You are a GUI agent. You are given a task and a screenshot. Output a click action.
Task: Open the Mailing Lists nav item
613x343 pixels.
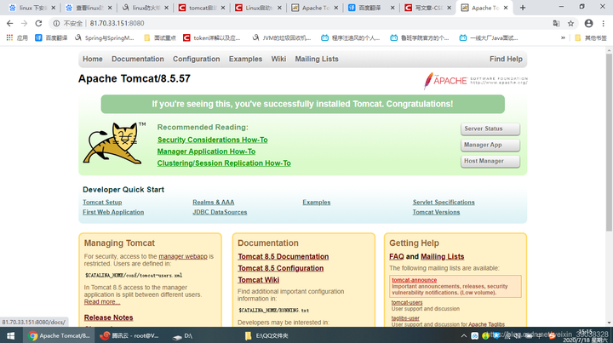[x=317, y=59]
